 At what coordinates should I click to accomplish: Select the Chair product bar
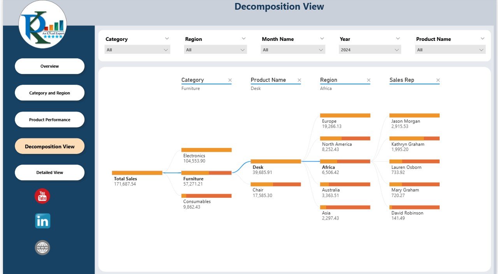point(275,184)
